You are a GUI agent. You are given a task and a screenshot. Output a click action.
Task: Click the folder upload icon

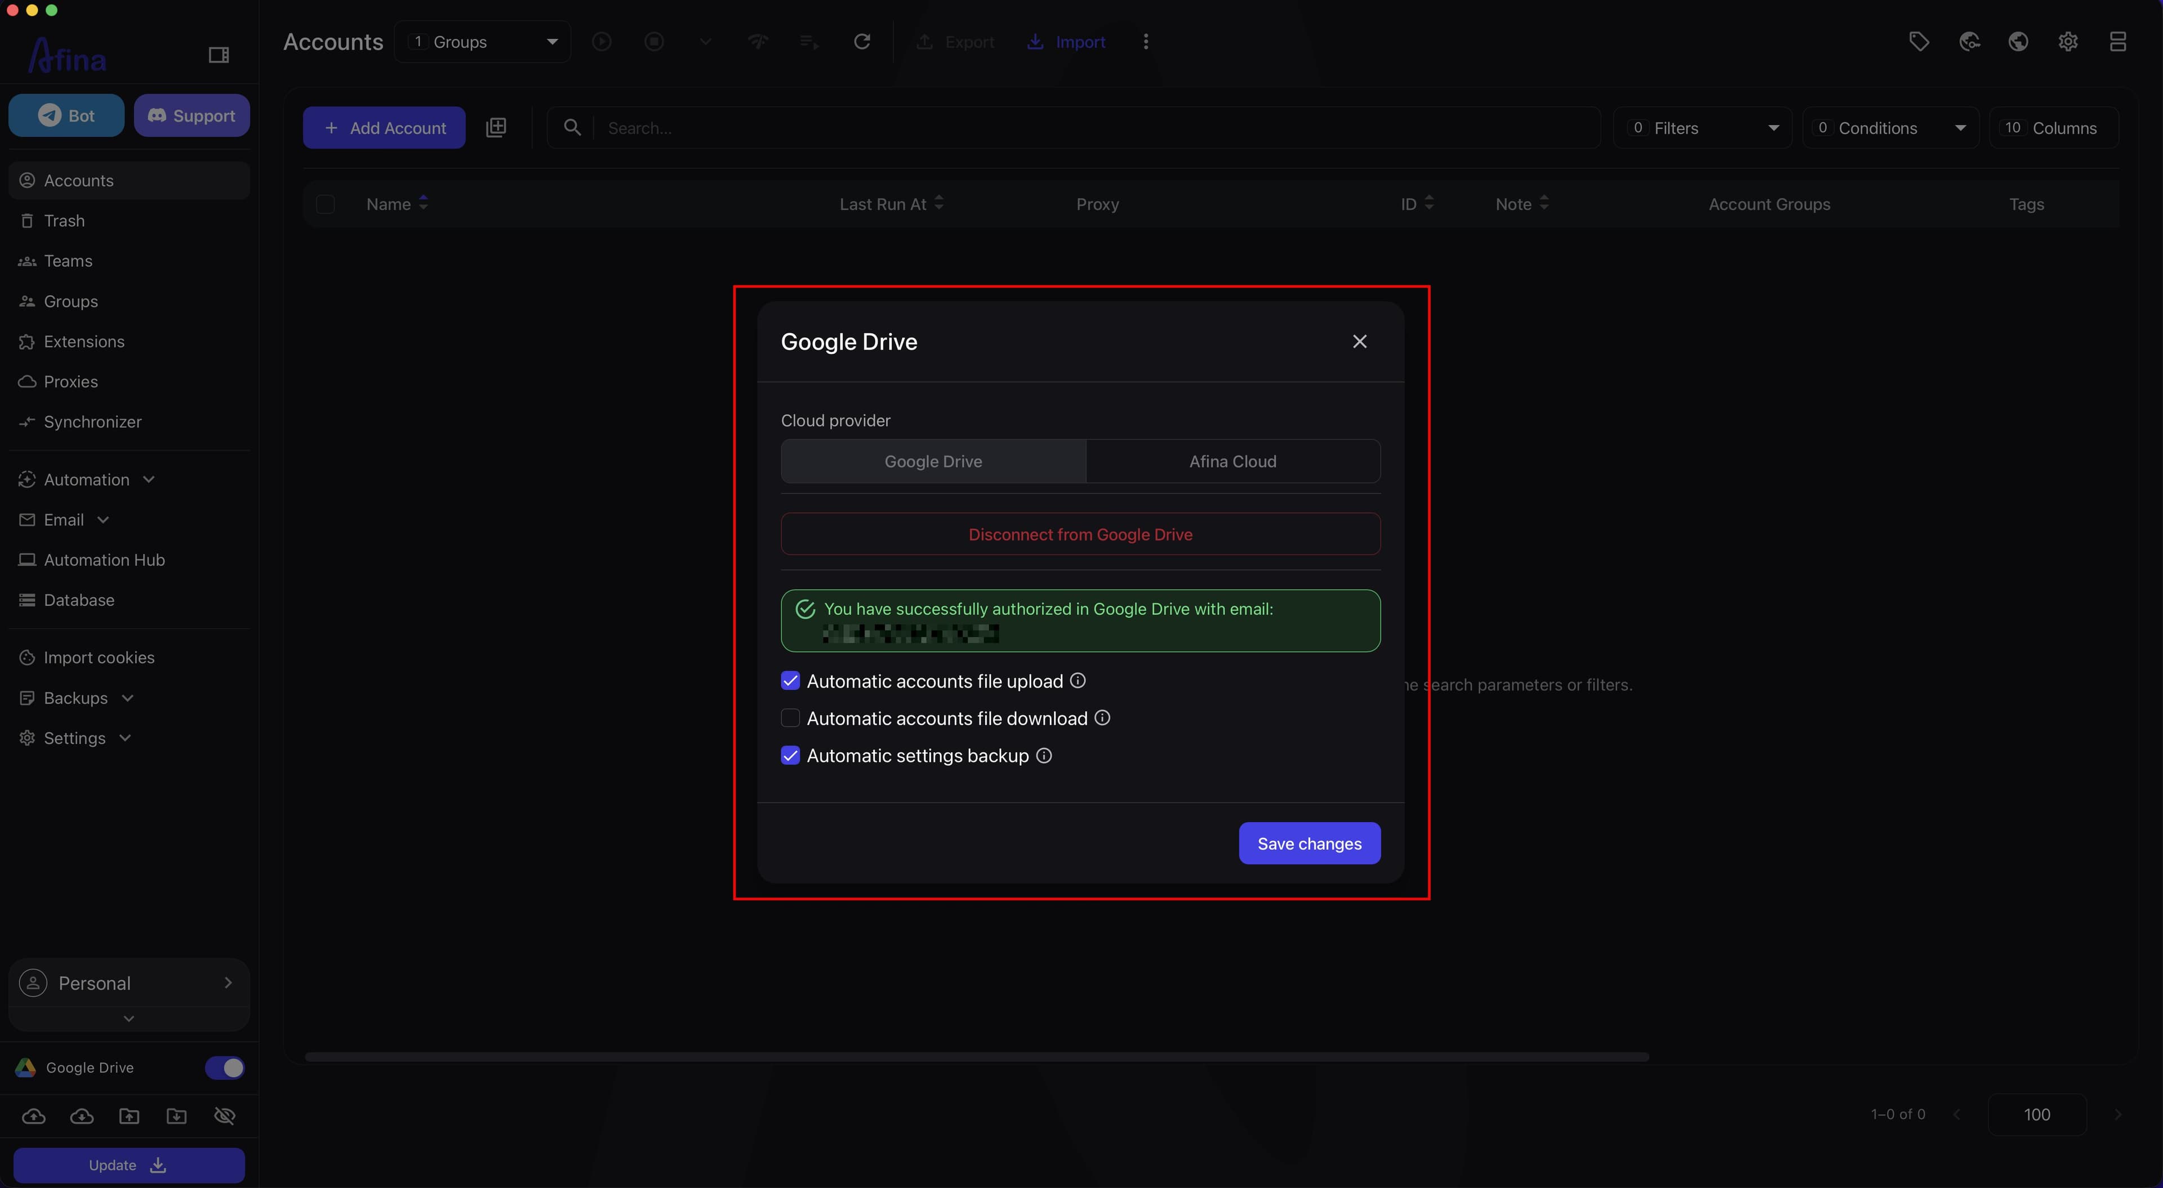130,1116
